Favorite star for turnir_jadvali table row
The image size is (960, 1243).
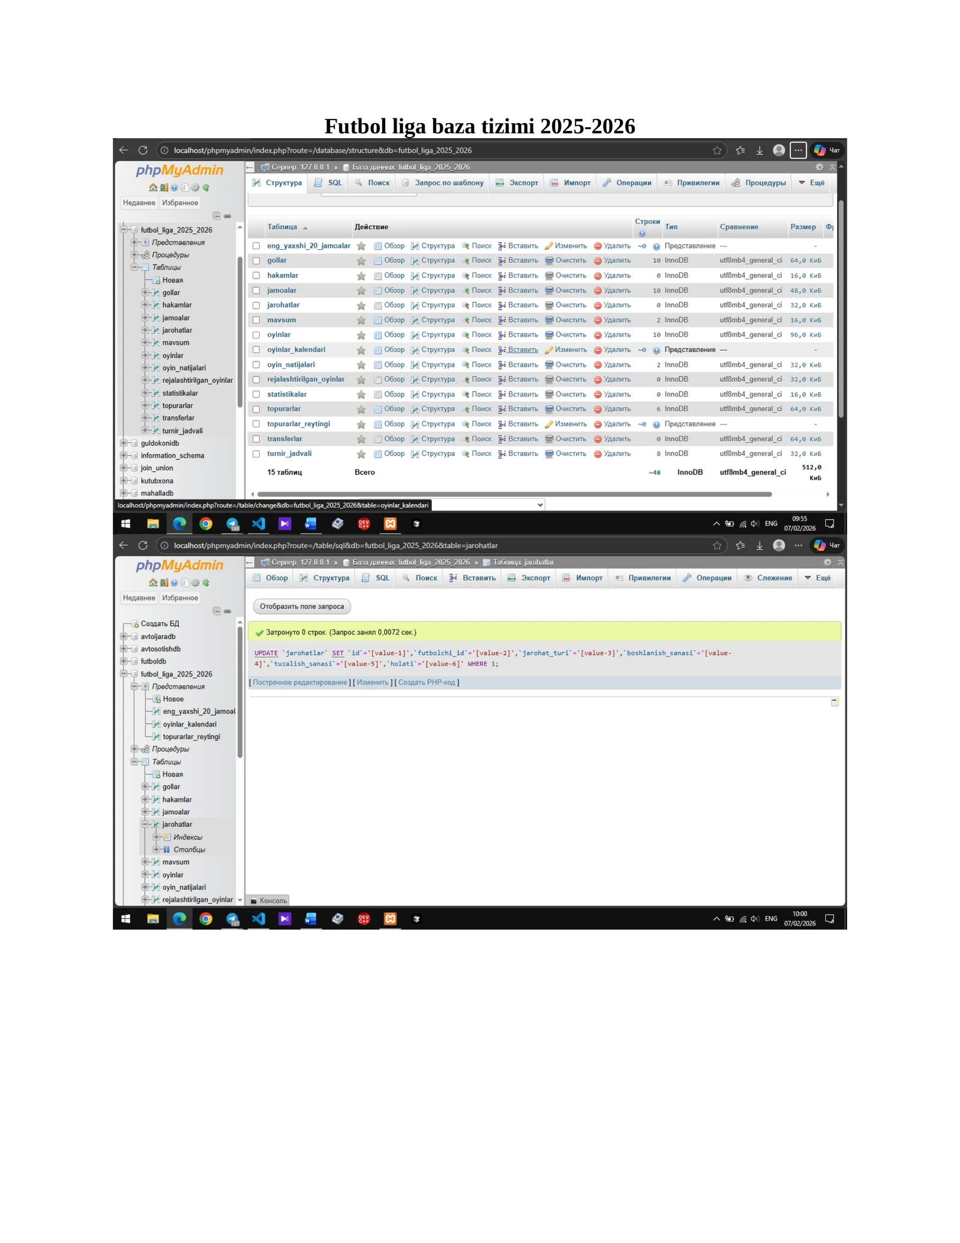point(361,454)
